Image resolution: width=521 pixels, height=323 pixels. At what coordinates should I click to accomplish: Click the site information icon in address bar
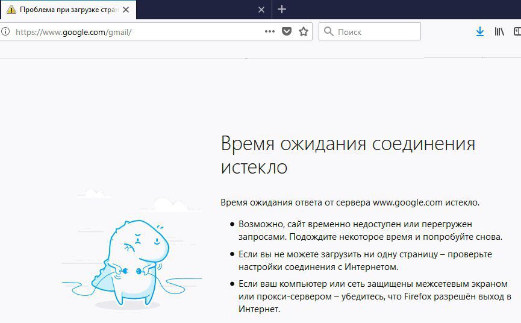click(5, 31)
